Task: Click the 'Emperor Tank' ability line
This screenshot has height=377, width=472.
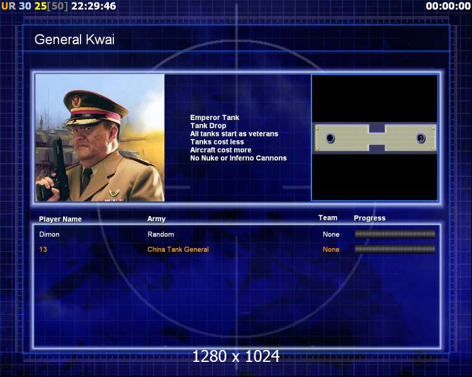Action: pos(215,117)
